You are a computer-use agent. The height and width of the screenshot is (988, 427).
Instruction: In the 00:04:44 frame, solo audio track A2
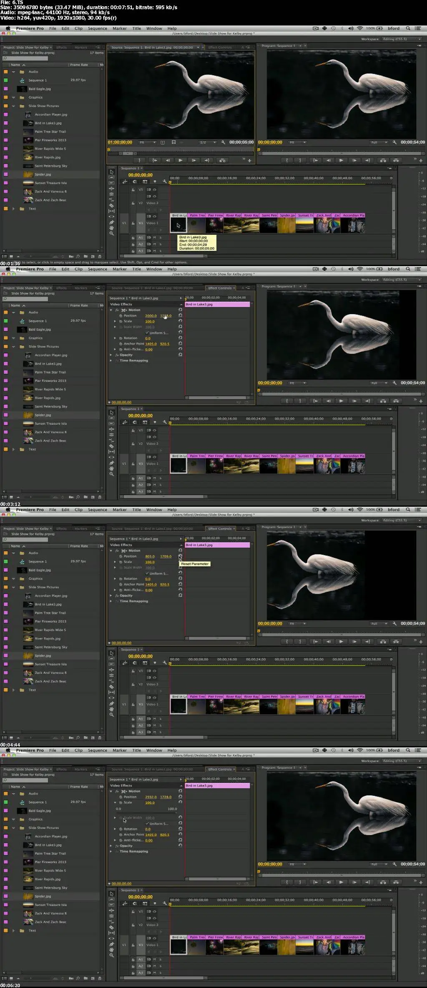(x=160, y=725)
